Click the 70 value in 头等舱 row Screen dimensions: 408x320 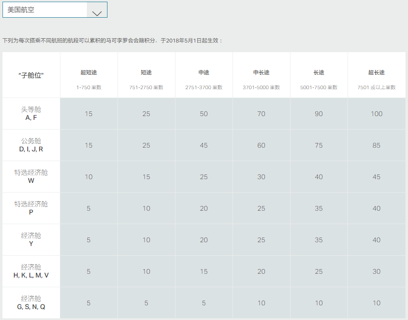click(261, 114)
